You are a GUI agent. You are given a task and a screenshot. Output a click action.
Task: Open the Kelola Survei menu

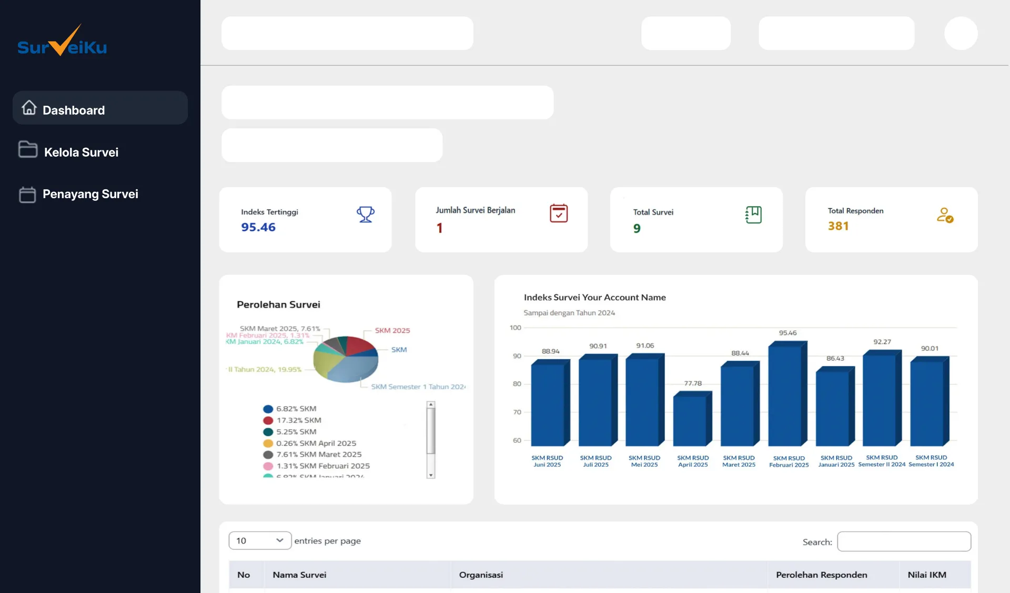(81, 152)
